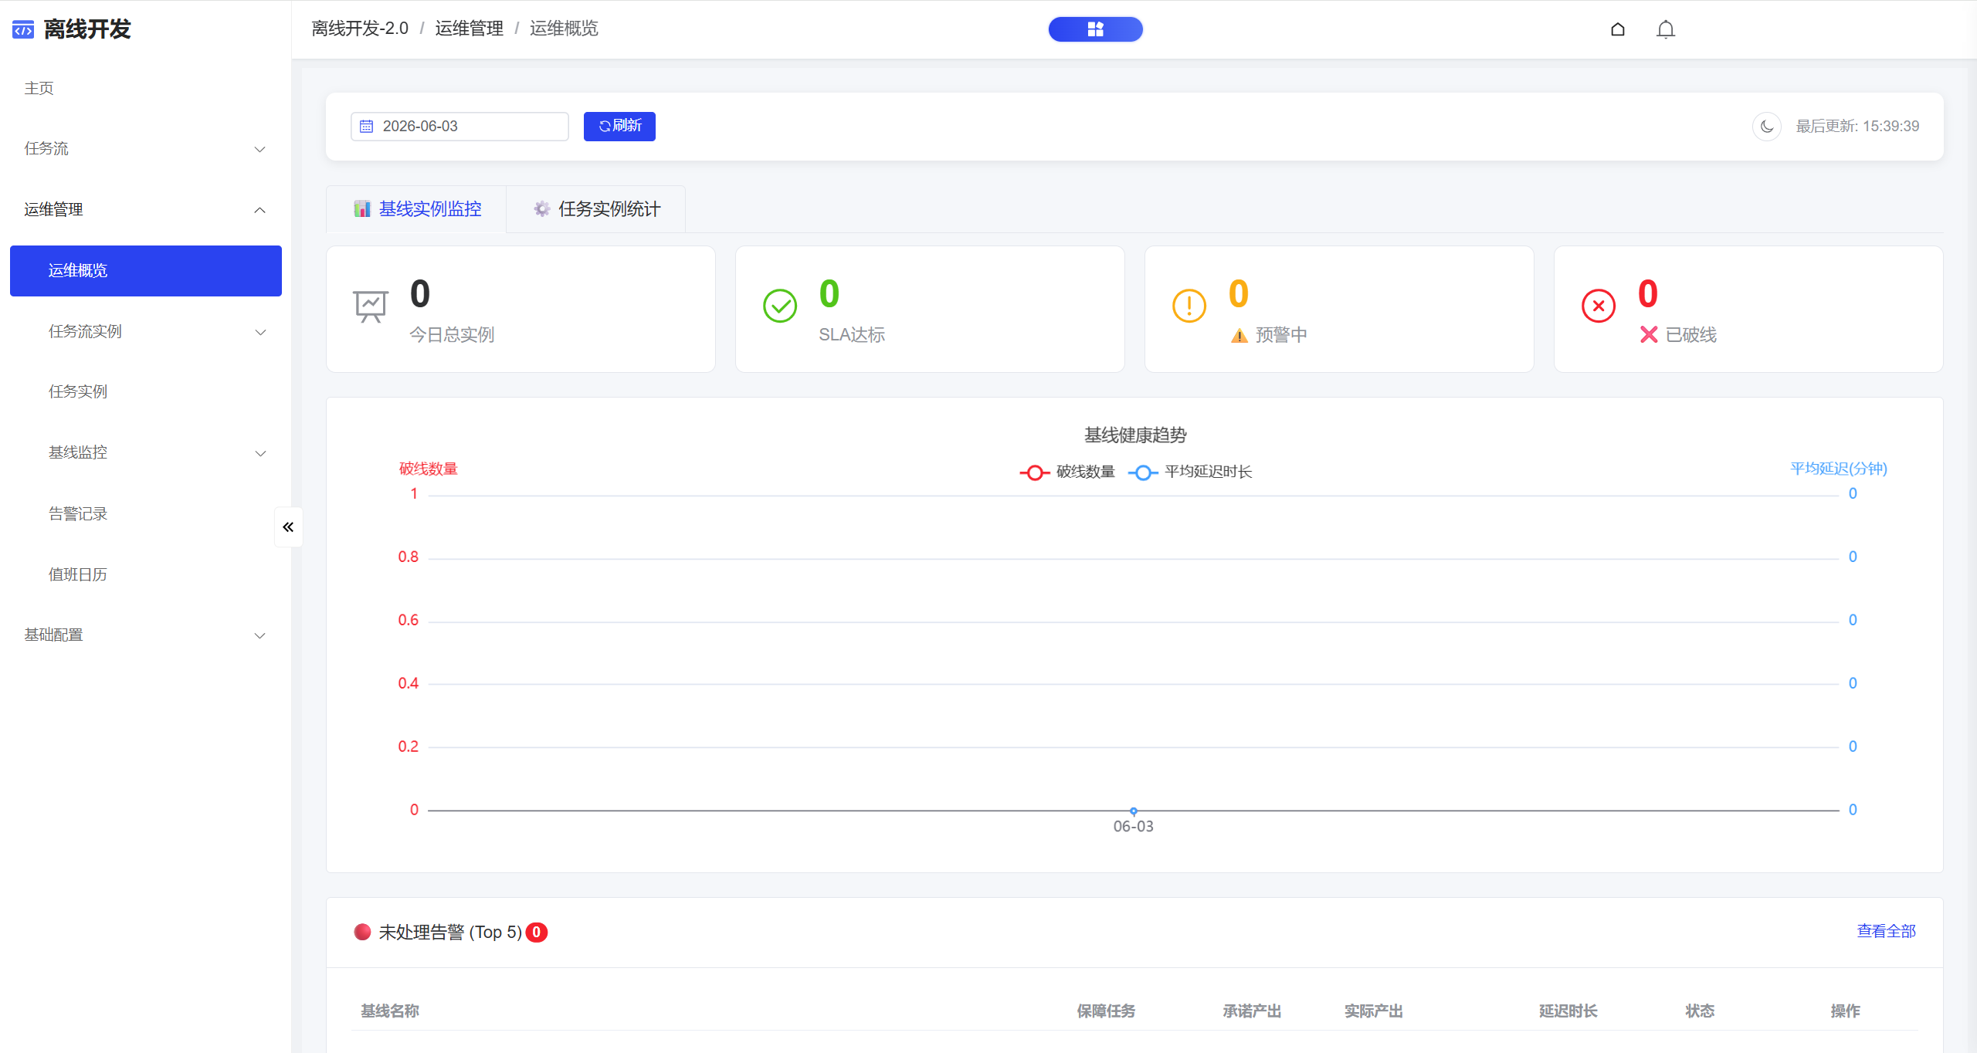Click the 运维概览 breadcrumb text
The height and width of the screenshot is (1053, 1977).
564,29
